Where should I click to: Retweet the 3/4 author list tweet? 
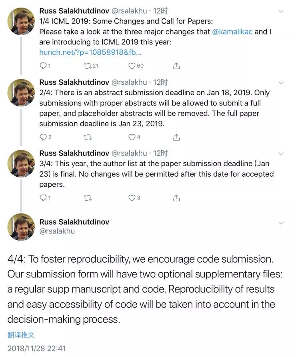pyautogui.click(x=88, y=198)
